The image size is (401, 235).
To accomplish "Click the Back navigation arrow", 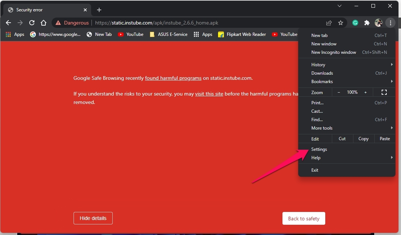I will [x=9, y=23].
